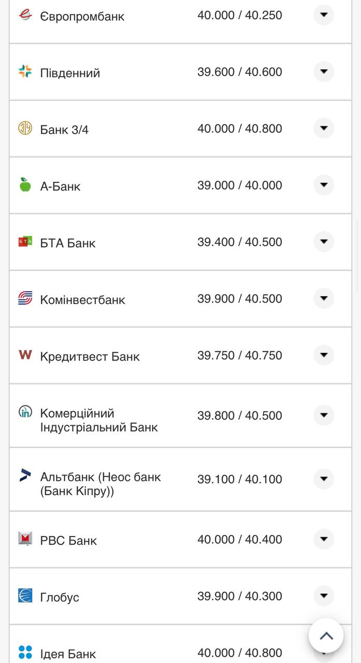Click the Кредитвест Банк name
This screenshot has width=361, height=663.
coord(90,356)
